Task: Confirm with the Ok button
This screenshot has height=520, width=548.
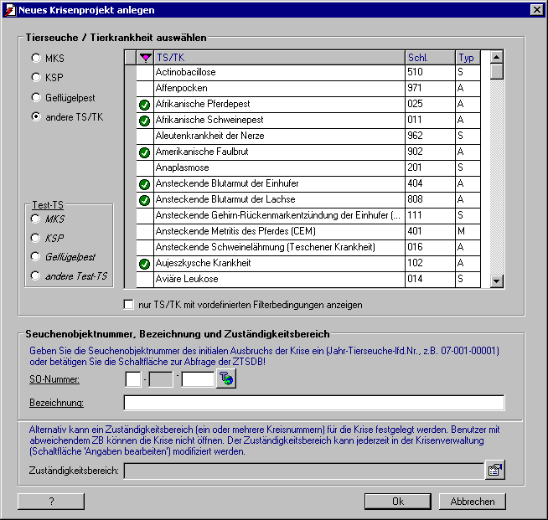Action: tap(398, 501)
